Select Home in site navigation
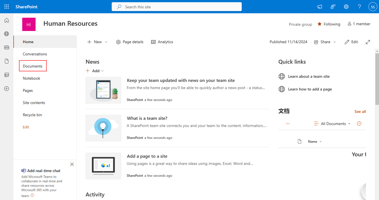This screenshot has height=200, width=379. coord(45,42)
